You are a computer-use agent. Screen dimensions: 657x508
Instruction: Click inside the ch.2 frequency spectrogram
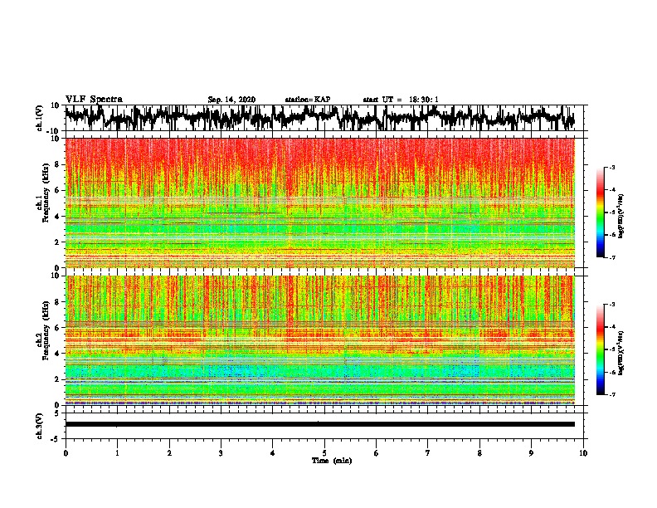(319, 340)
